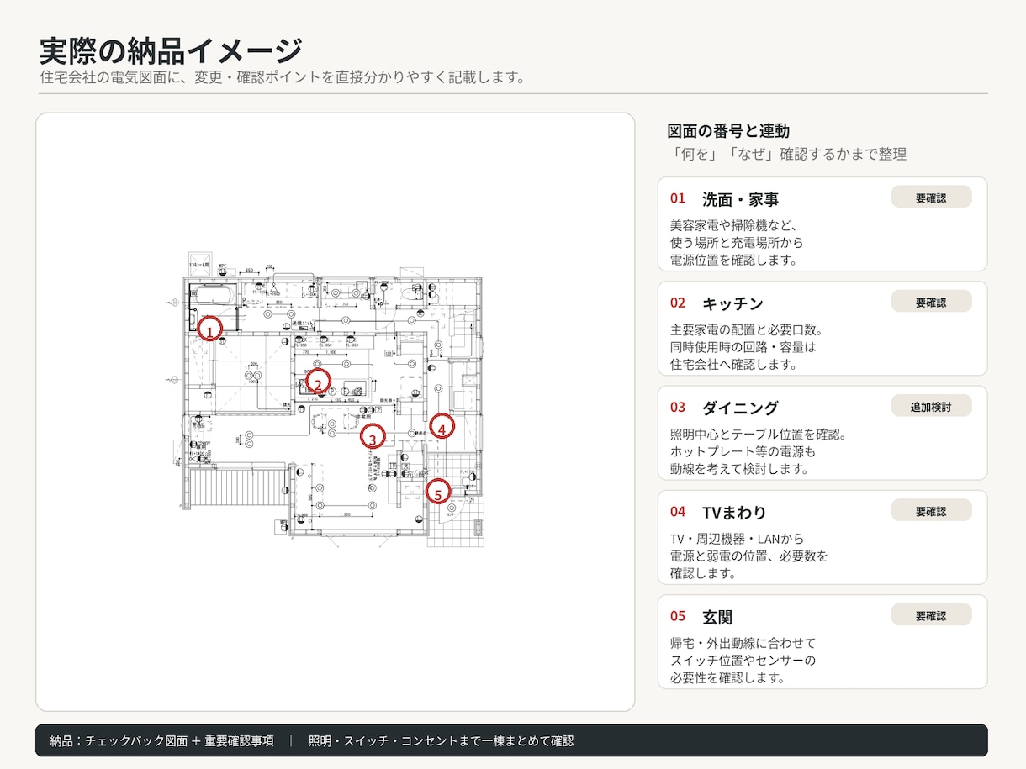This screenshot has width=1026, height=769.
Task: Select the ダイニング card heading
Action: (x=740, y=408)
